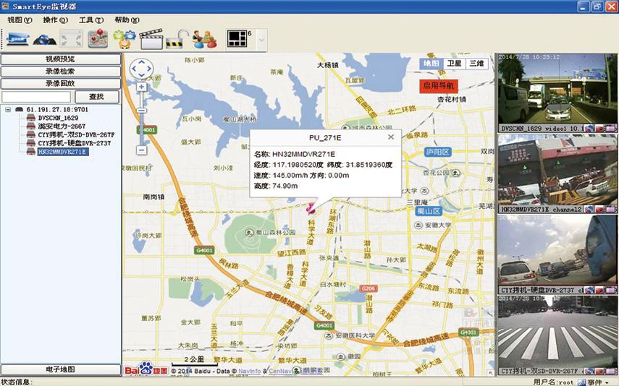The image size is (619, 386).
Task: Click the laptop monitor icon in the toolbar
Action: click(18, 39)
